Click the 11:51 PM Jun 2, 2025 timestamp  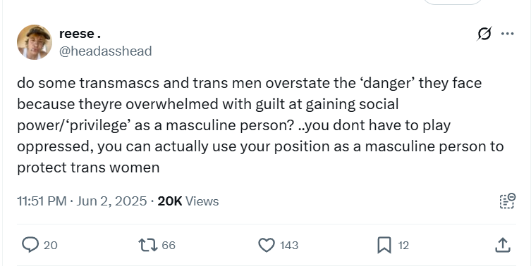coord(82,201)
